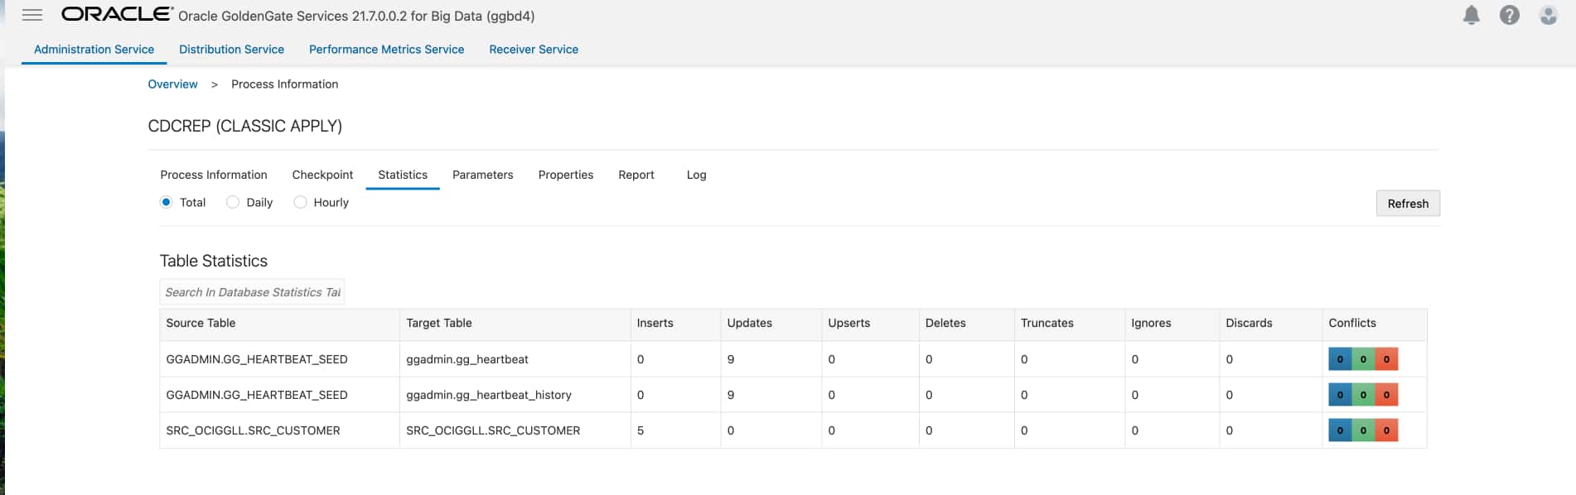The width and height of the screenshot is (1576, 495).
Task: Click green conflict swatch for gg_heartbeat_history row
Action: point(1363,395)
